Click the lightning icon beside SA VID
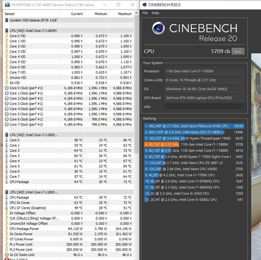 point(6,83)
